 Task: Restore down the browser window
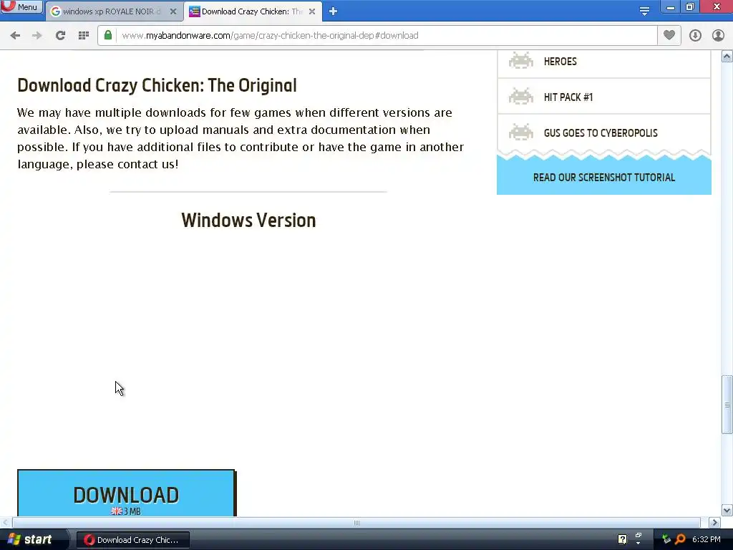click(690, 7)
